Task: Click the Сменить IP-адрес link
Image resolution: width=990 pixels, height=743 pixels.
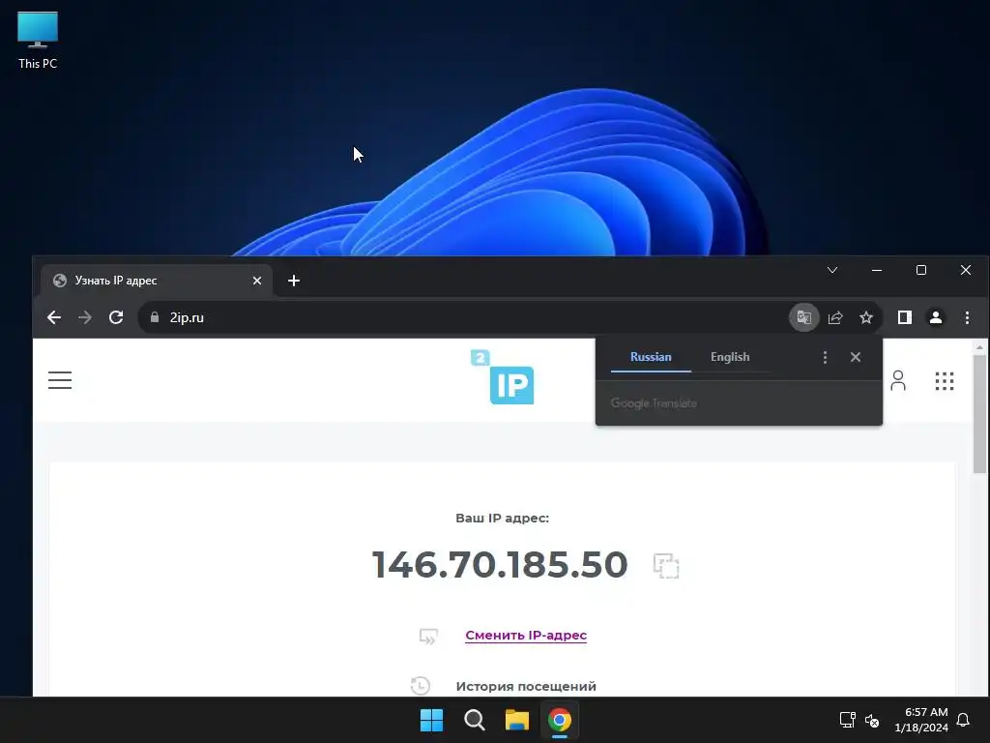Action: pyautogui.click(x=526, y=635)
